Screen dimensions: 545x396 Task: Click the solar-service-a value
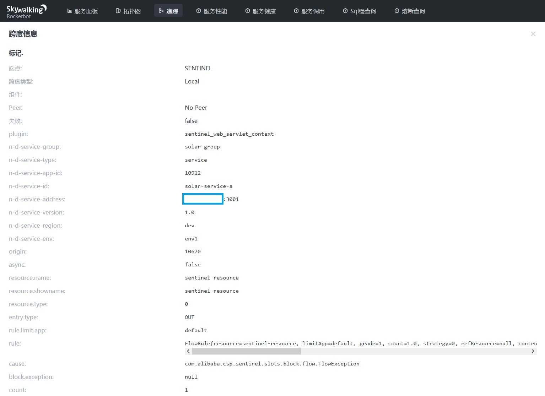pos(209,186)
